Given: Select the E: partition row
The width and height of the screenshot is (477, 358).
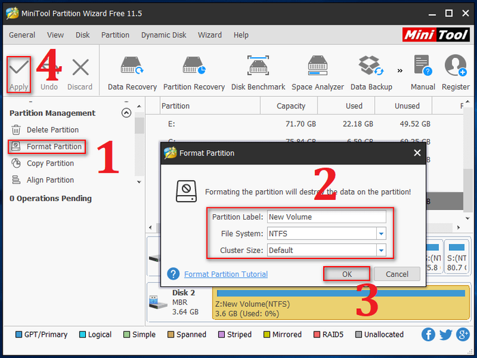Looking at the screenshot, I should click(x=304, y=124).
